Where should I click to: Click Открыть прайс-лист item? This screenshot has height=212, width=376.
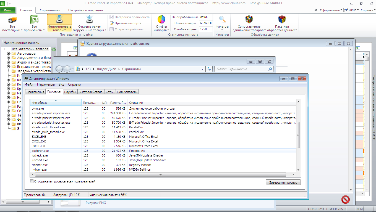(x=127, y=29)
